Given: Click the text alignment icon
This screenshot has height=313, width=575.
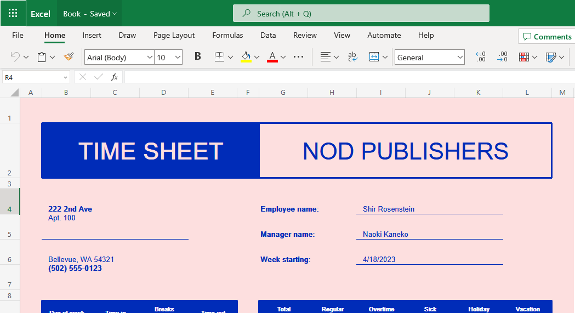Looking at the screenshot, I should [325, 57].
